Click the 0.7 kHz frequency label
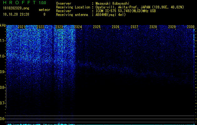Screen dimensions: 197x125 coord(3,103)
